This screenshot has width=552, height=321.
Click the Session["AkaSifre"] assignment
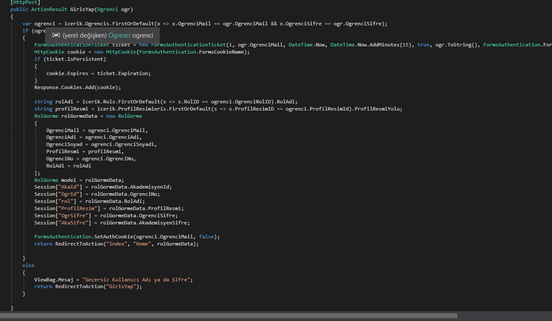(x=112, y=223)
